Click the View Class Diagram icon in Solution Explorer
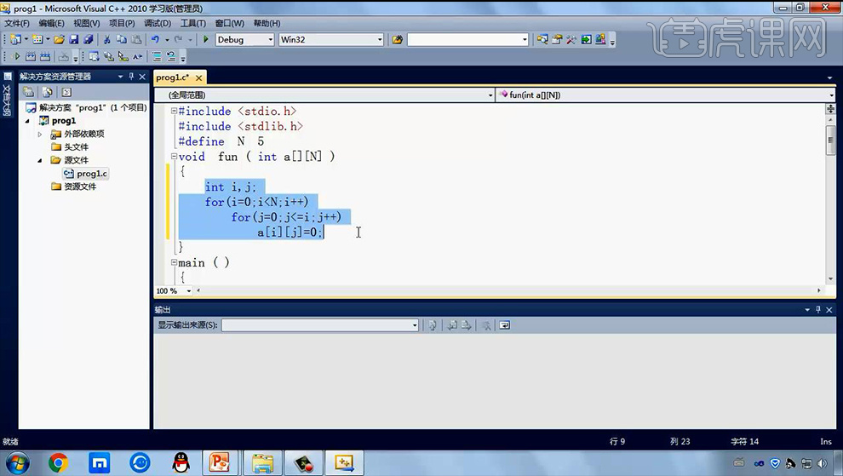The image size is (843, 476). [66, 92]
